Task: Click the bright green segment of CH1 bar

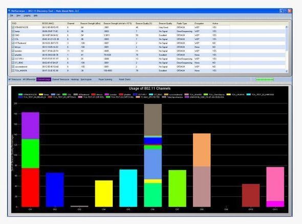Action: click(x=30, y=154)
